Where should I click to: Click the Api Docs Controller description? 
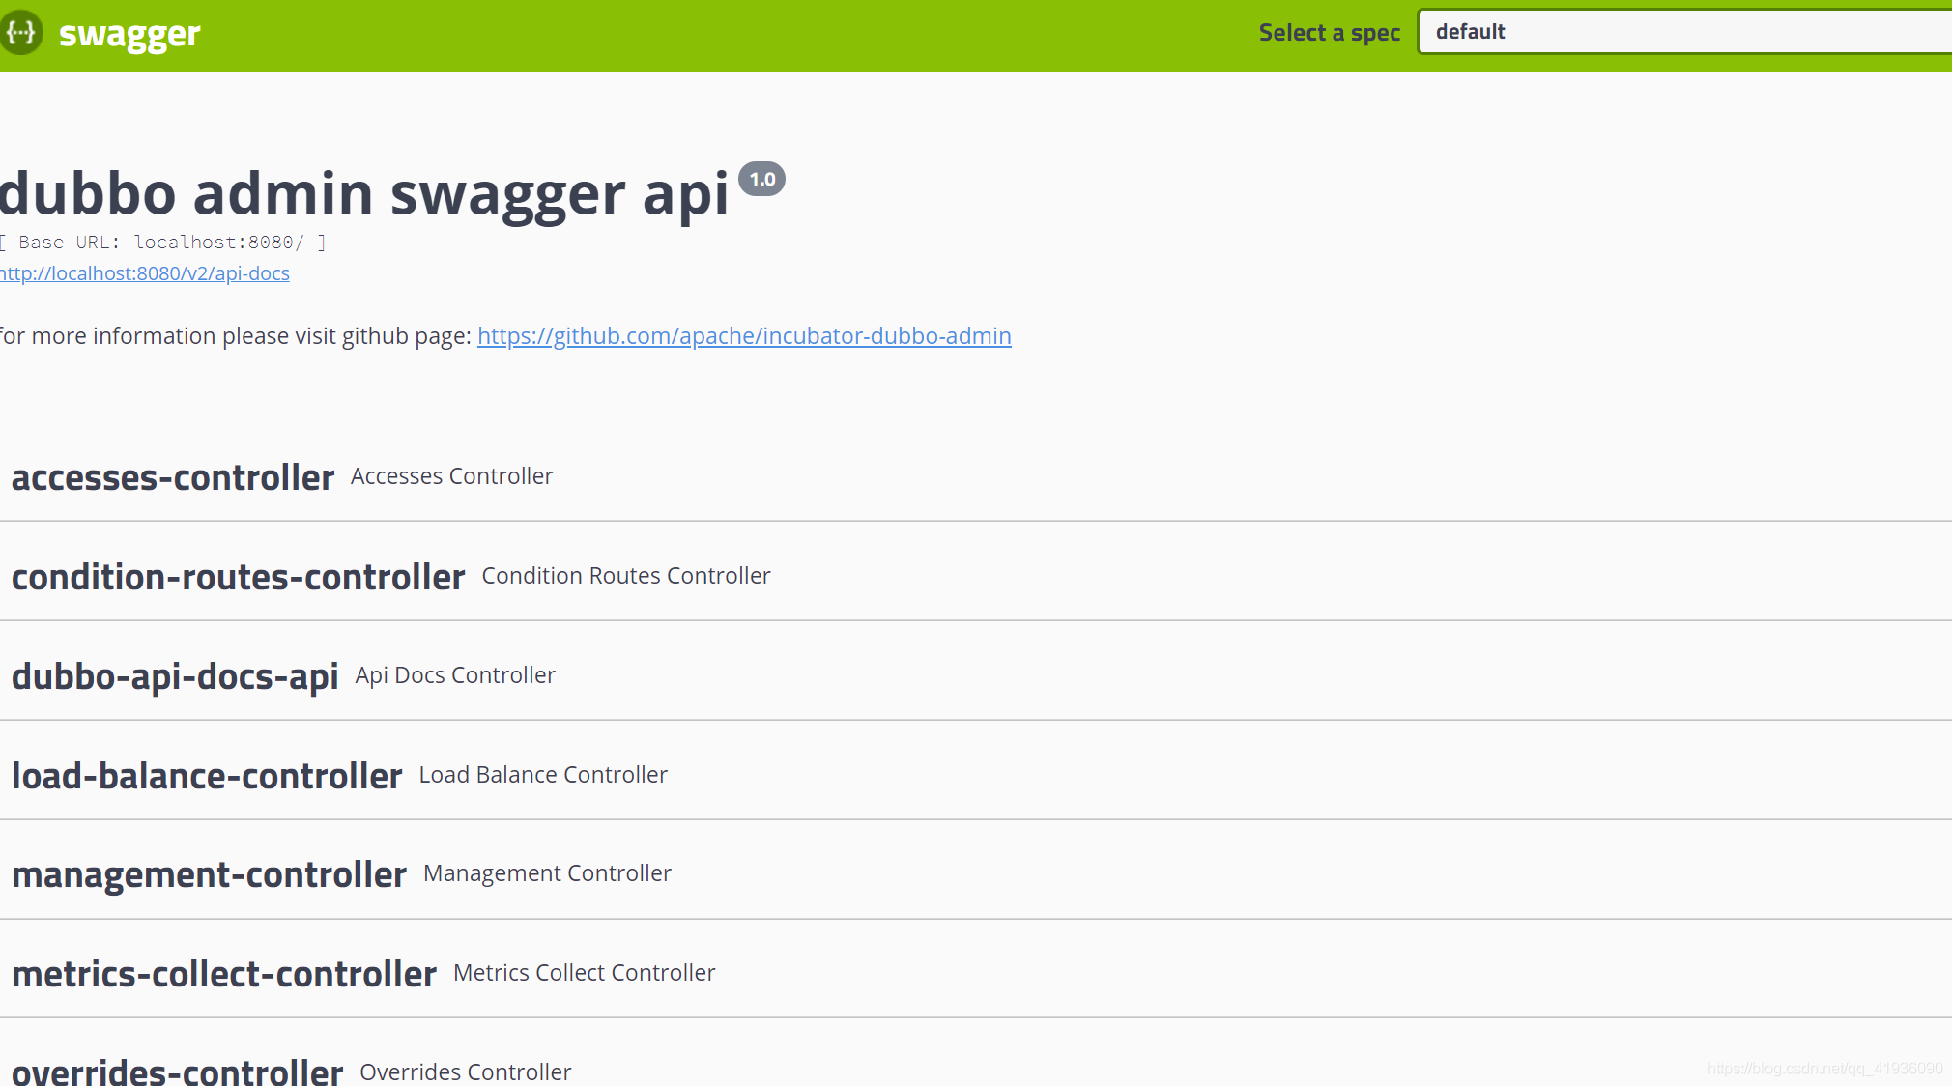click(455, 675)
